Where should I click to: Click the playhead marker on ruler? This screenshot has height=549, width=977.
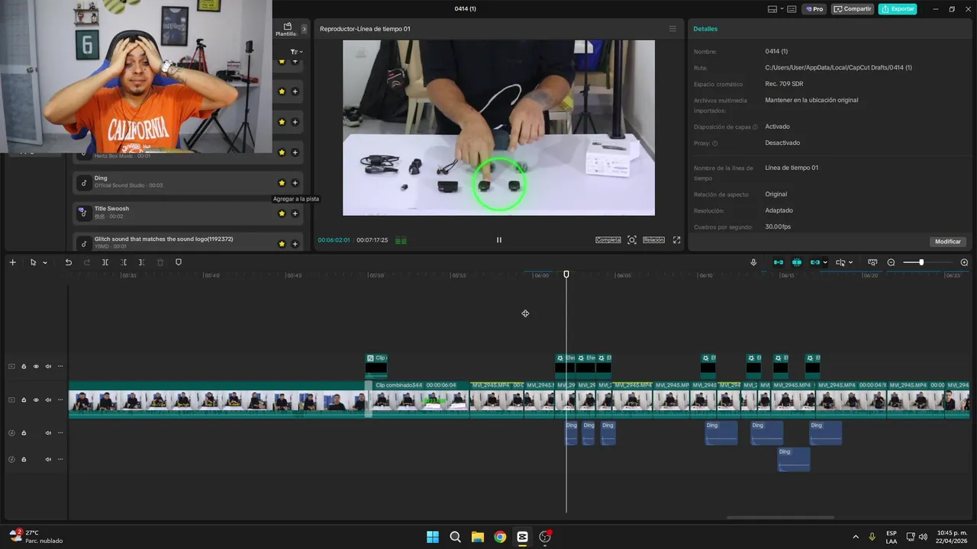click(x=566, y=274)
